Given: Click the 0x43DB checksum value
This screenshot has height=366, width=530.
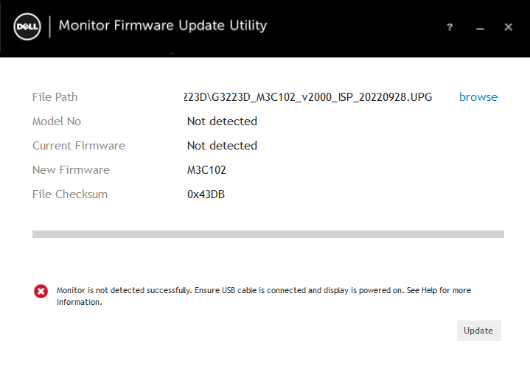Looking at the screenshot, I should 206,194.
